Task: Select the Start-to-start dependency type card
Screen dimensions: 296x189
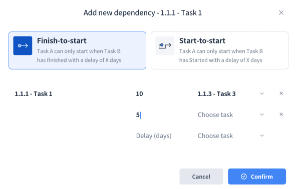Action: (x=219, y=50)
